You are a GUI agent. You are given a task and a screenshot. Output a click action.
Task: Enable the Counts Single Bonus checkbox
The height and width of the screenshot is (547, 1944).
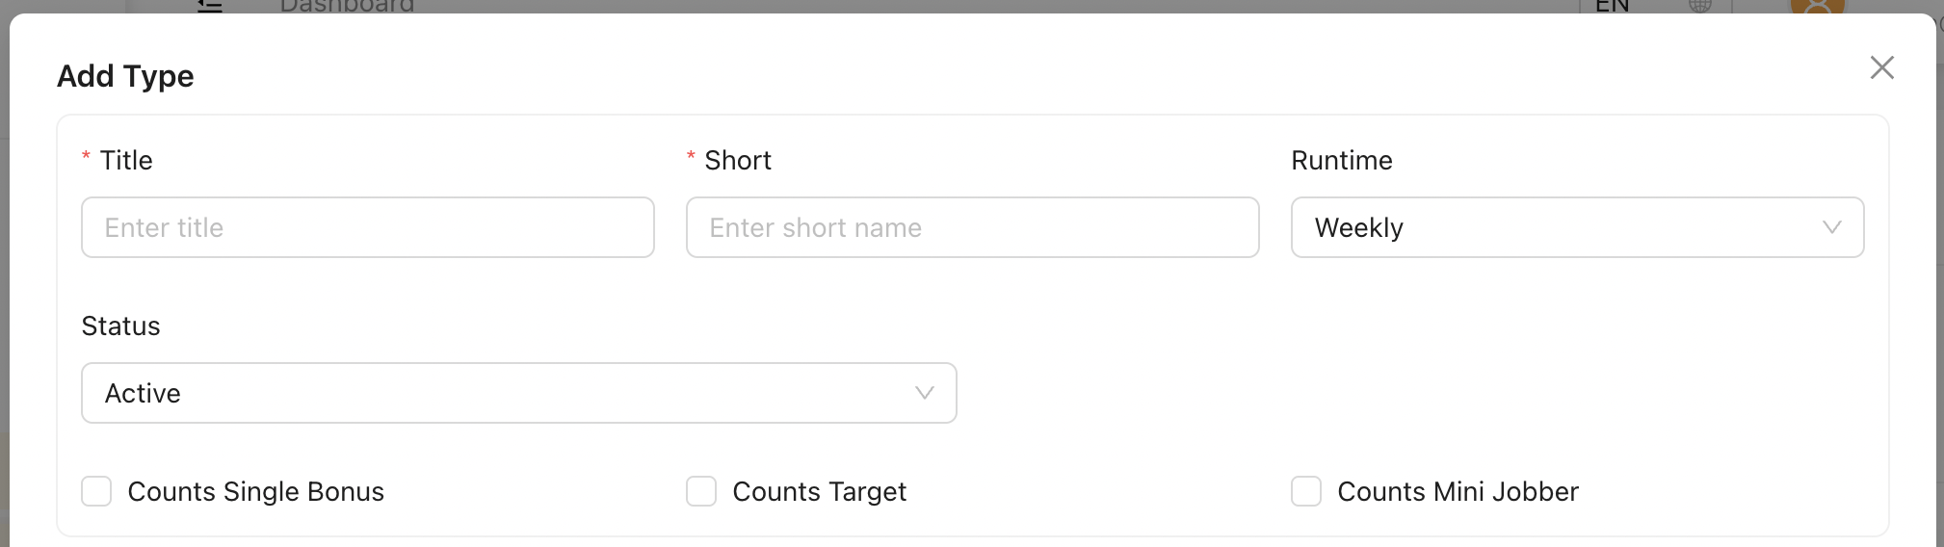(96, 491)
